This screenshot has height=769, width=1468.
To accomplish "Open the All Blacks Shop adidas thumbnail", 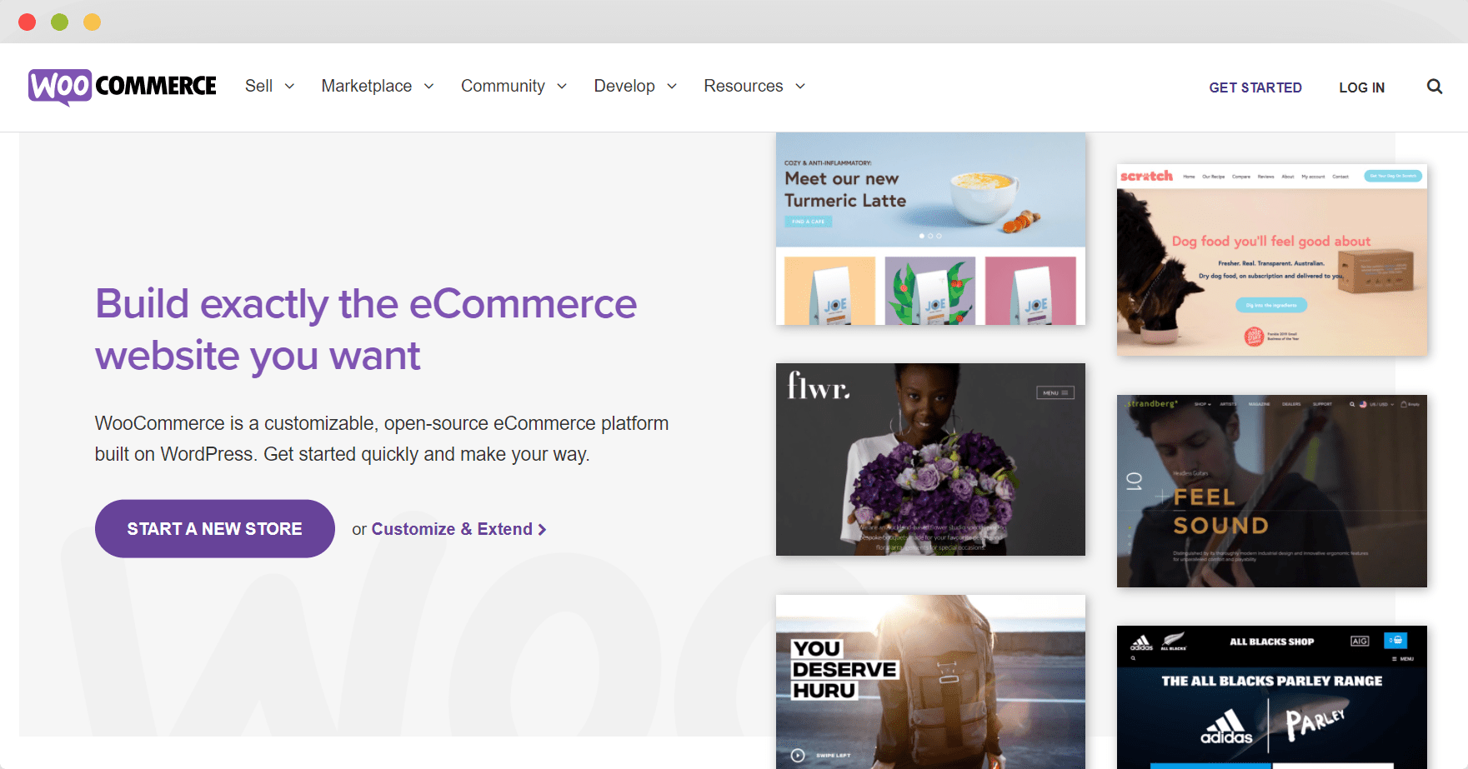I will pos(1272,697).
